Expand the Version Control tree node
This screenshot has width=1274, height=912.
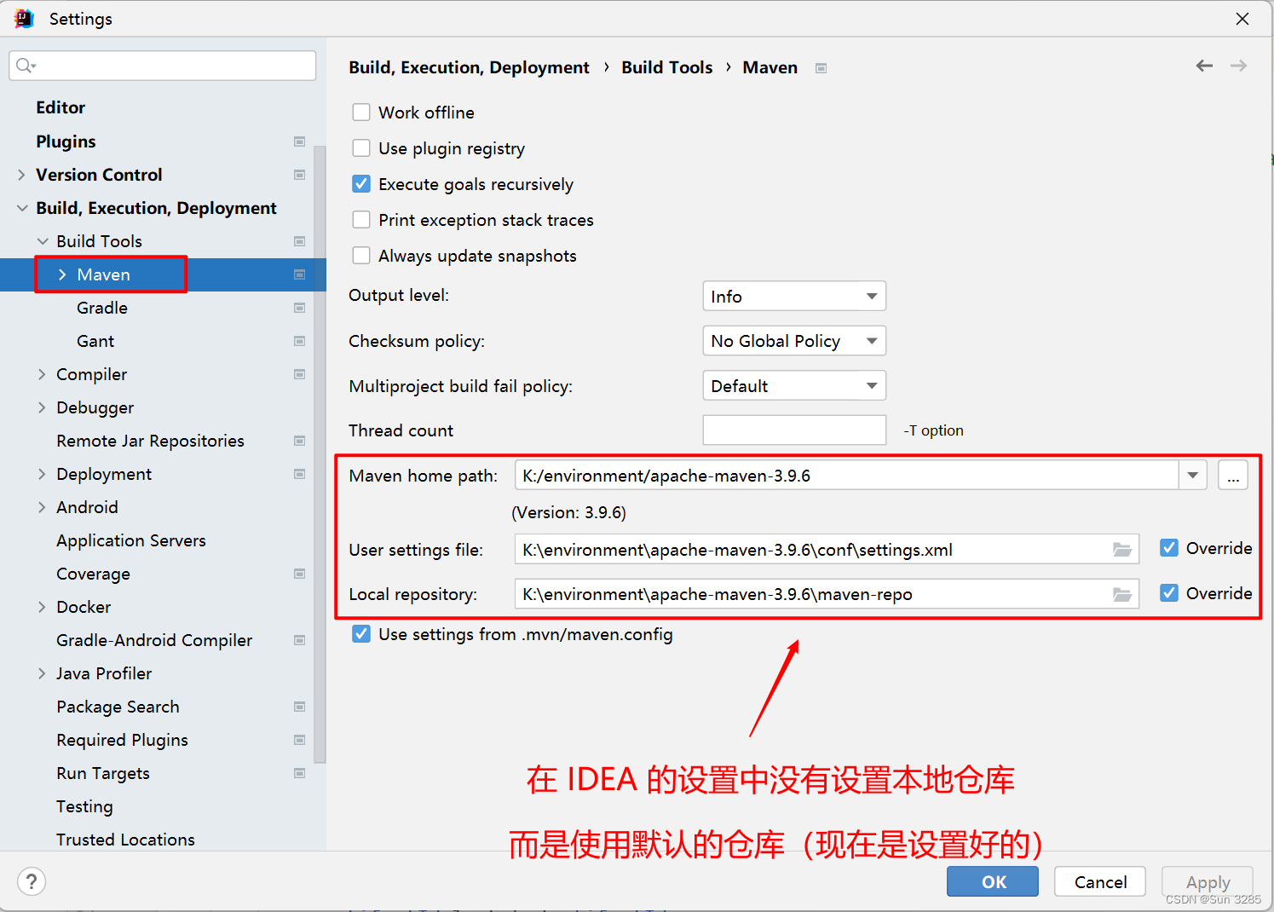click(21, 175)
